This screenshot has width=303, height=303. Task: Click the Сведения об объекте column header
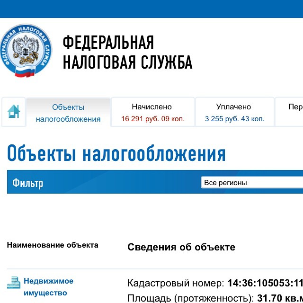tap(181, 247)
